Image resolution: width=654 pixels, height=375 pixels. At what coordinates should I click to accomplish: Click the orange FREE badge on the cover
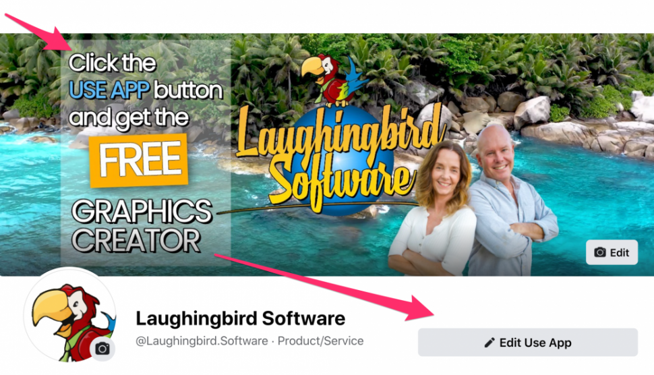[x=139, y=160]
